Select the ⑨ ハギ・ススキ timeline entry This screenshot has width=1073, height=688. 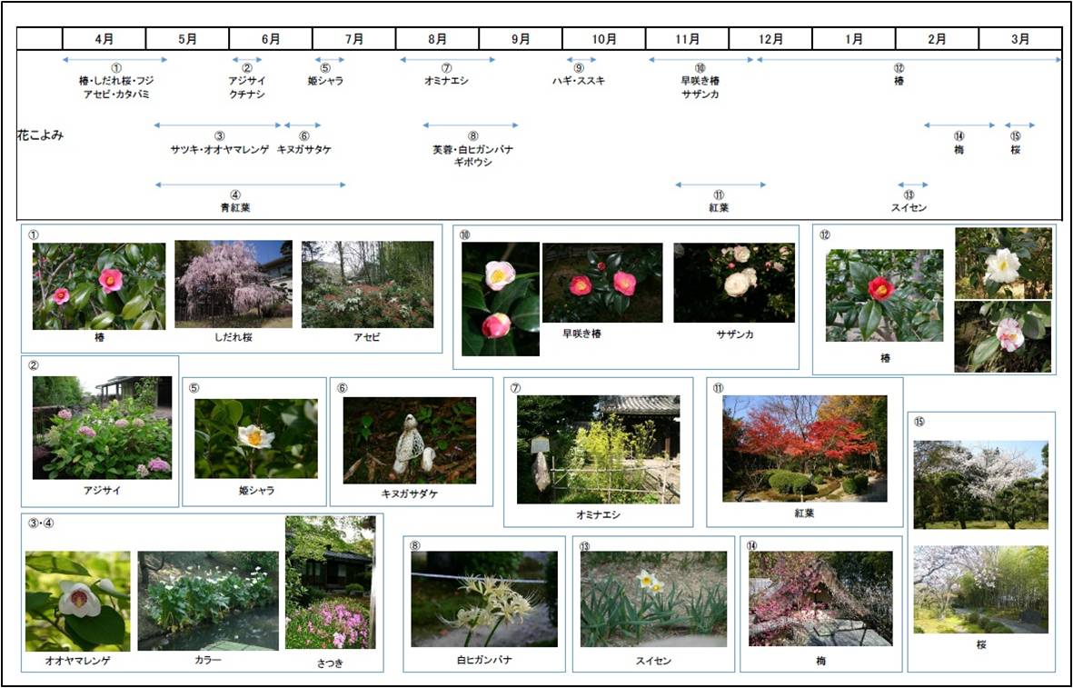579,81
